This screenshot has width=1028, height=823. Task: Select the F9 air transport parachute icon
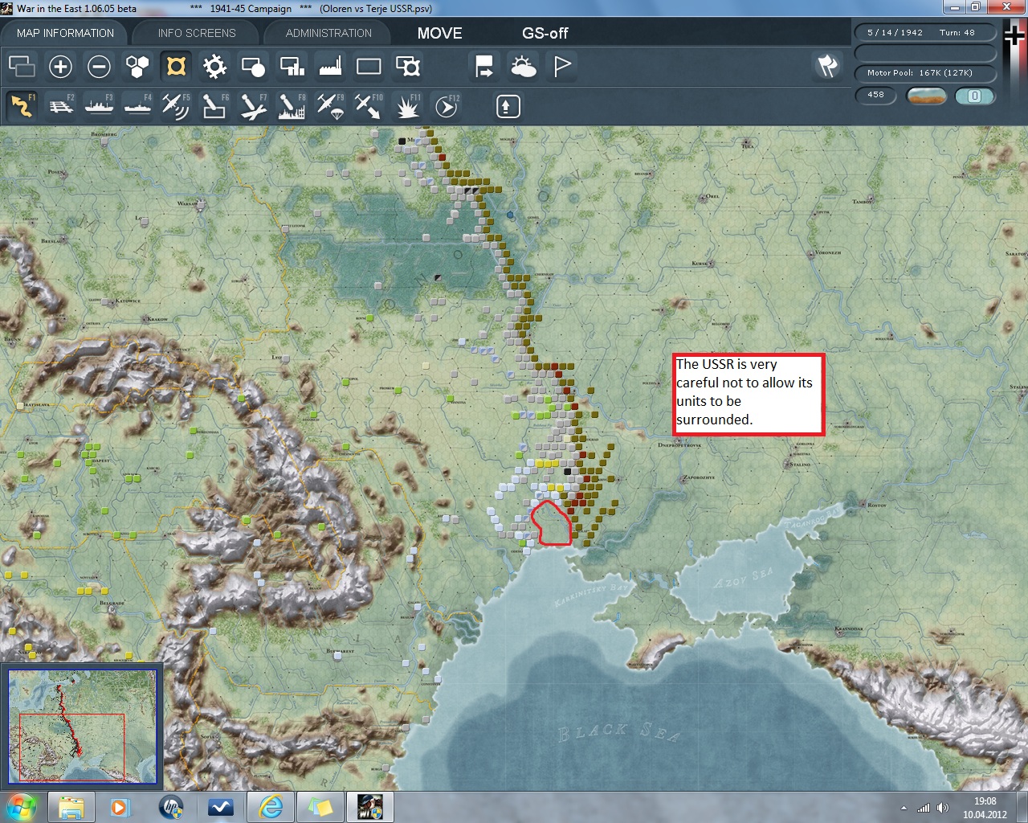point(330,106)
